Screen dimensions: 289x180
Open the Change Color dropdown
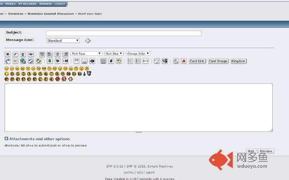[x=138, y=54]
